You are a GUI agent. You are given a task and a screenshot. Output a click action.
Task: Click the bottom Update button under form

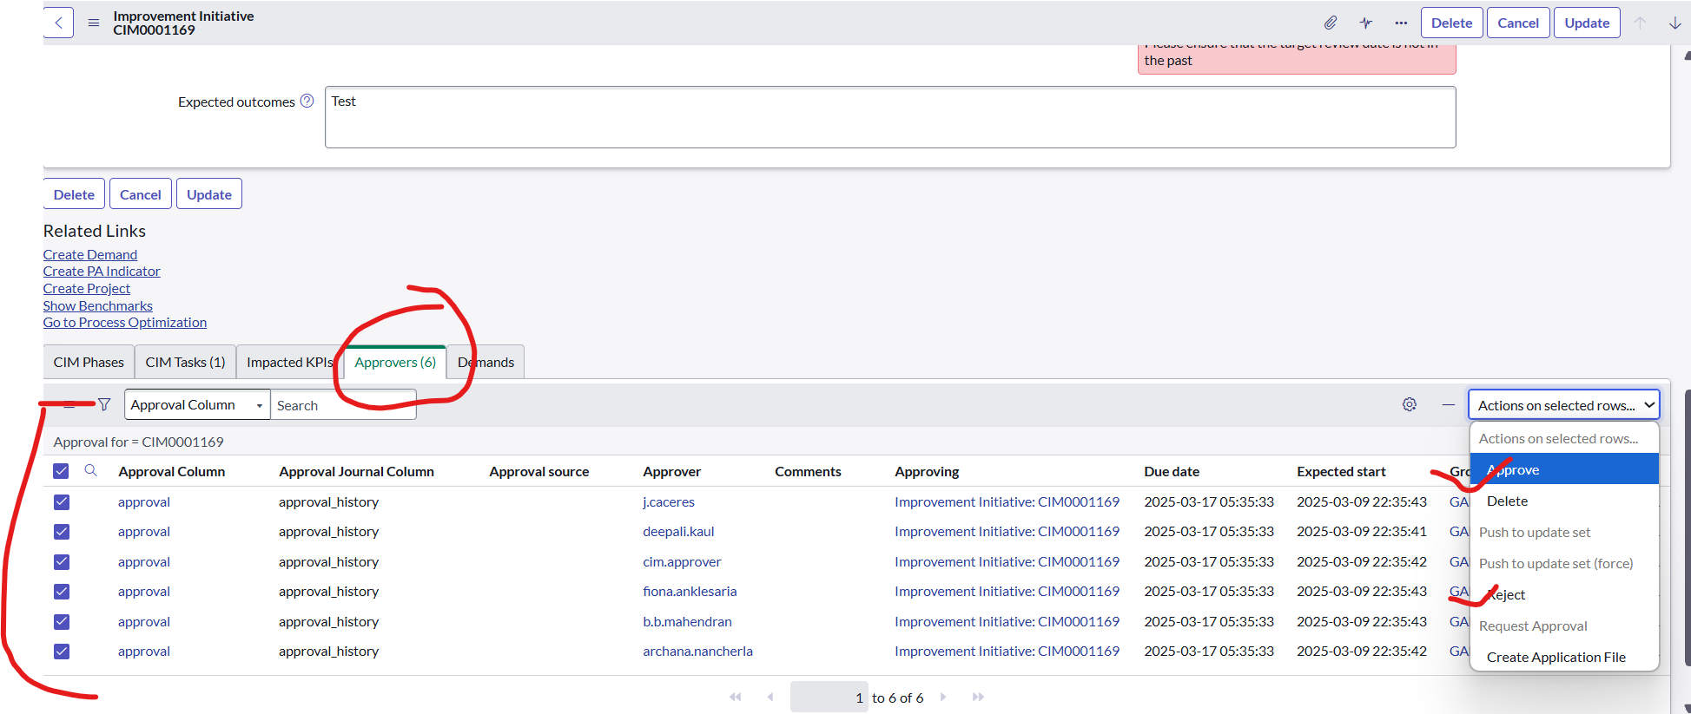(x=209, y=194)
